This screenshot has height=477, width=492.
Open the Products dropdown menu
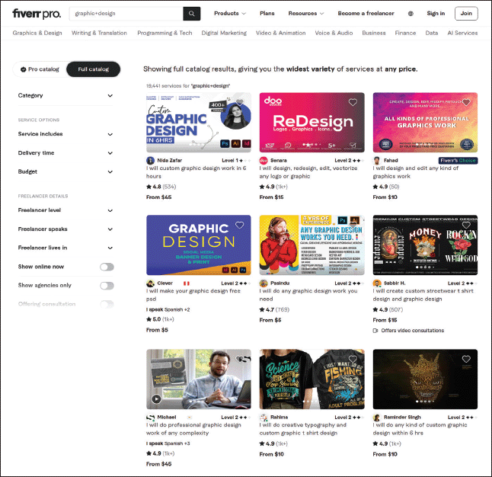coord(230,14)
